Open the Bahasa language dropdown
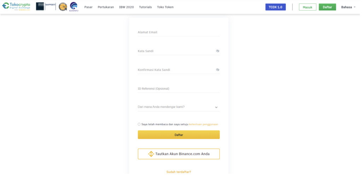362x183 pixels. [x=348, y=7]
